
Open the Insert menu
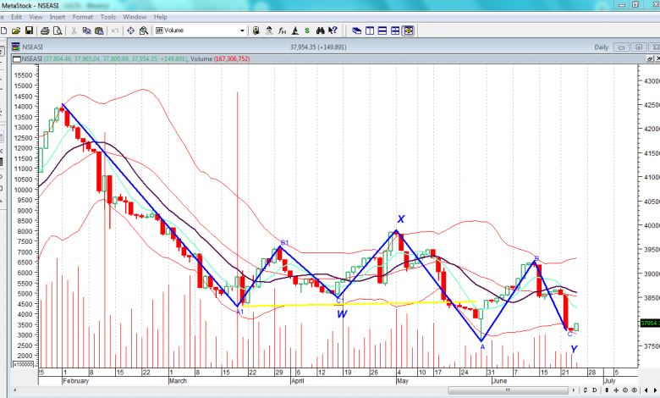[57, 17]
